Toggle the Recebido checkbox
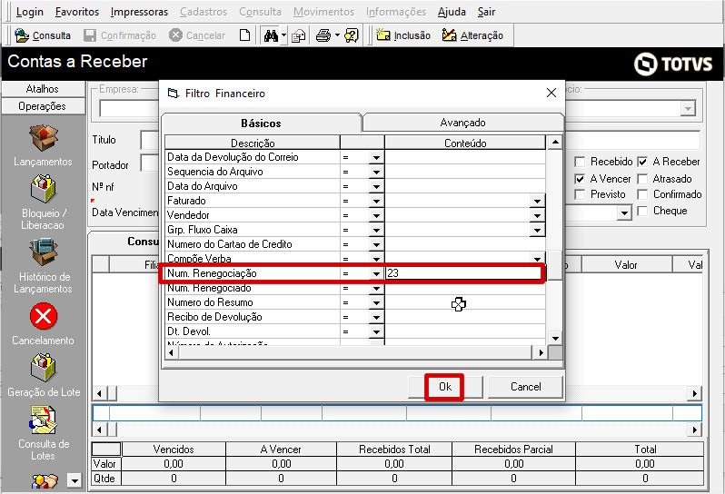The width and height of the screenshot is (725, 494). click(580, 162)
